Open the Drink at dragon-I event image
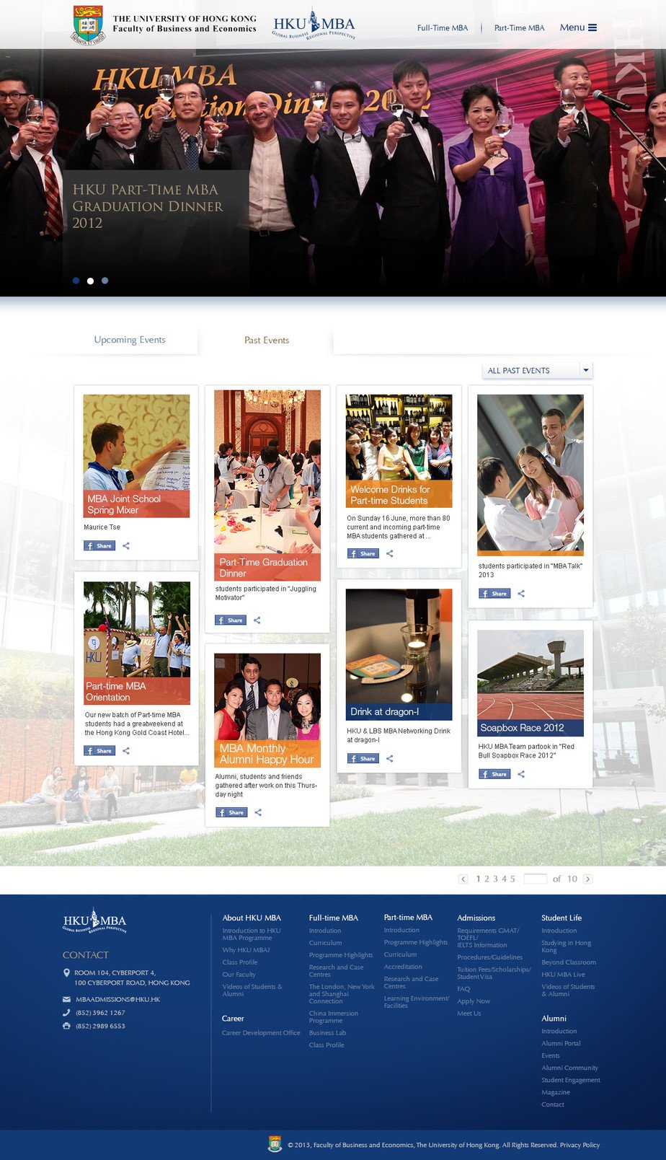Screen dimensions: 666x1160 [399, 654]
